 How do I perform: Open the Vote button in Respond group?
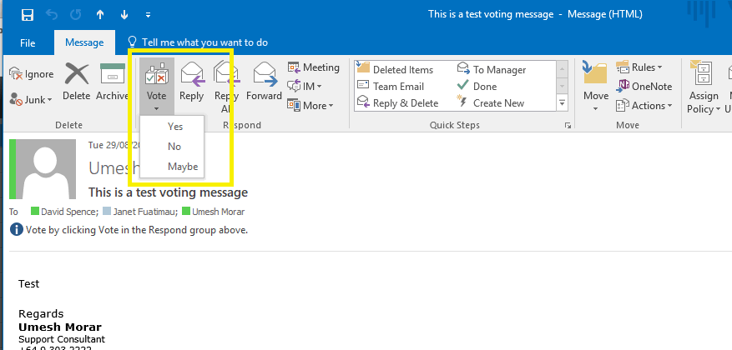(156, 86)
